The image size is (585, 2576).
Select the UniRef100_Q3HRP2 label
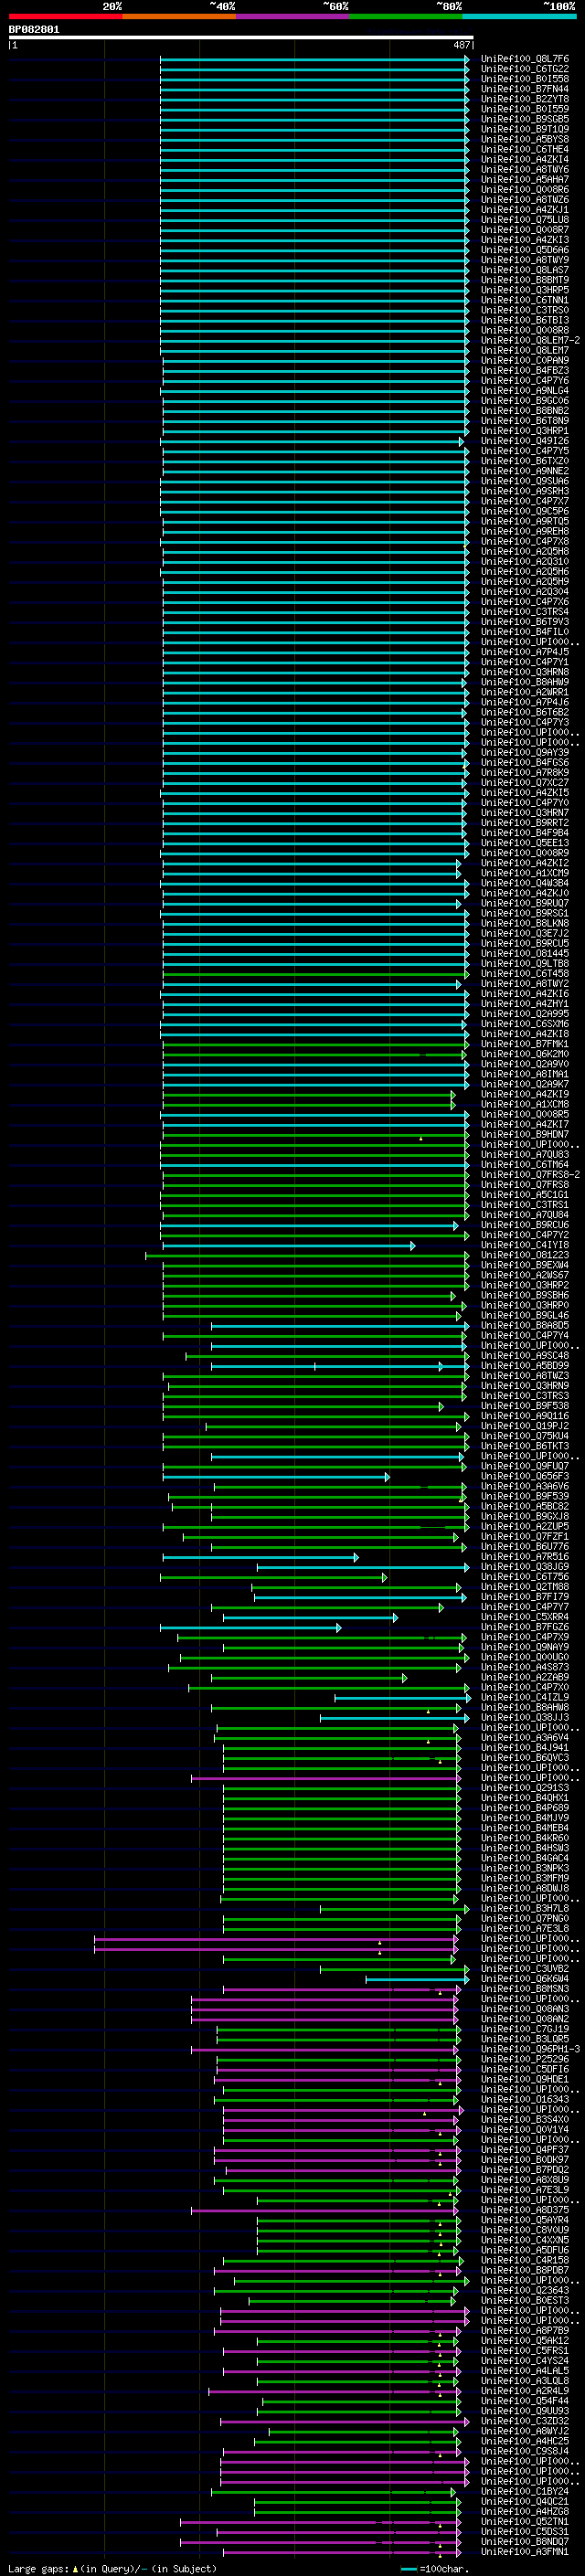525,1285
